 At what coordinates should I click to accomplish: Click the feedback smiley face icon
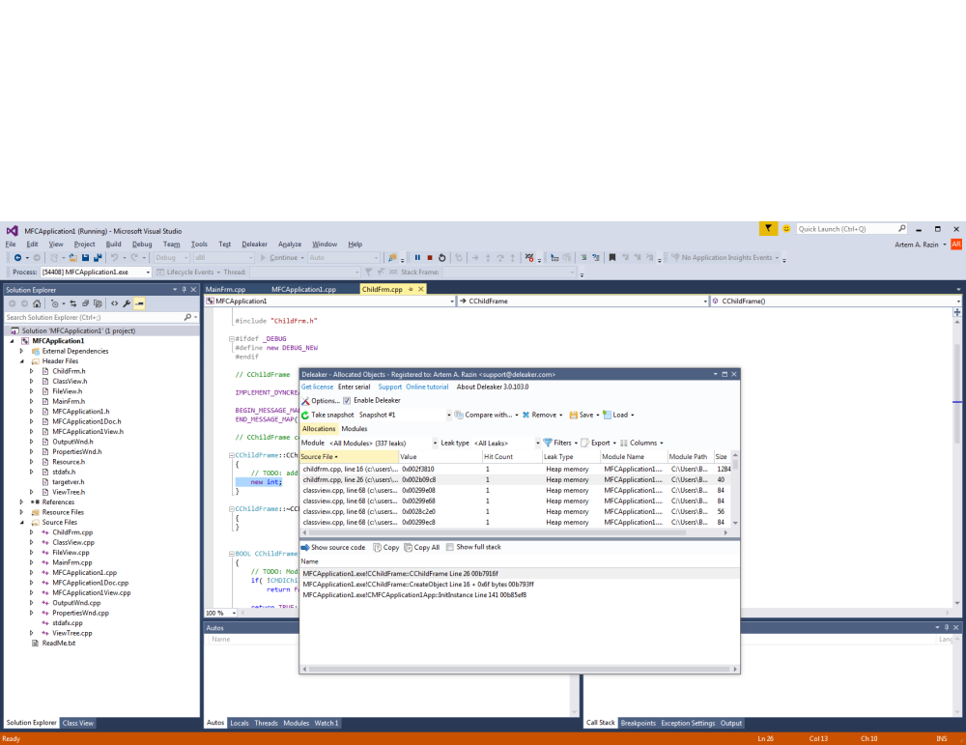[786, 229]
